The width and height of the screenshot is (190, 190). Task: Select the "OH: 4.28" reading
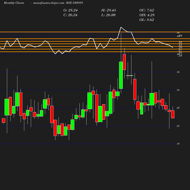click(x=147, y=15)
